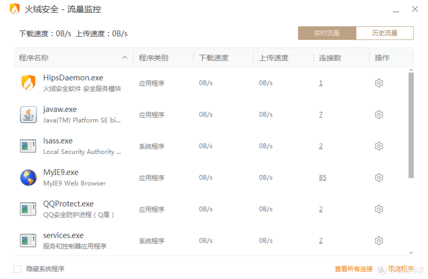428x279 pixels.
Task: Open connection count 1 for HipsDaemon.exe
Action: (321, 83)
